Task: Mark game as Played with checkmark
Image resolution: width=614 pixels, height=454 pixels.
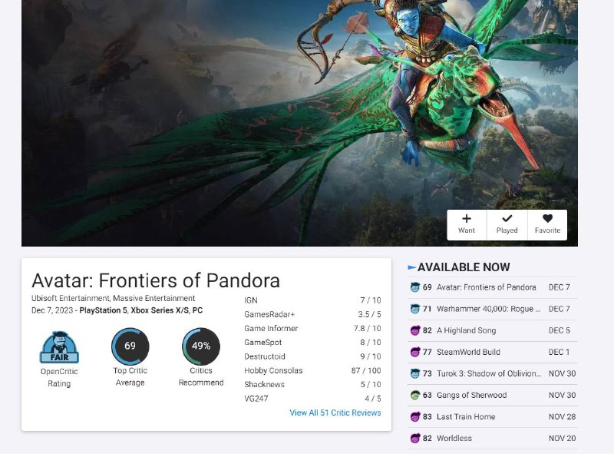Action: coord(507,225)
